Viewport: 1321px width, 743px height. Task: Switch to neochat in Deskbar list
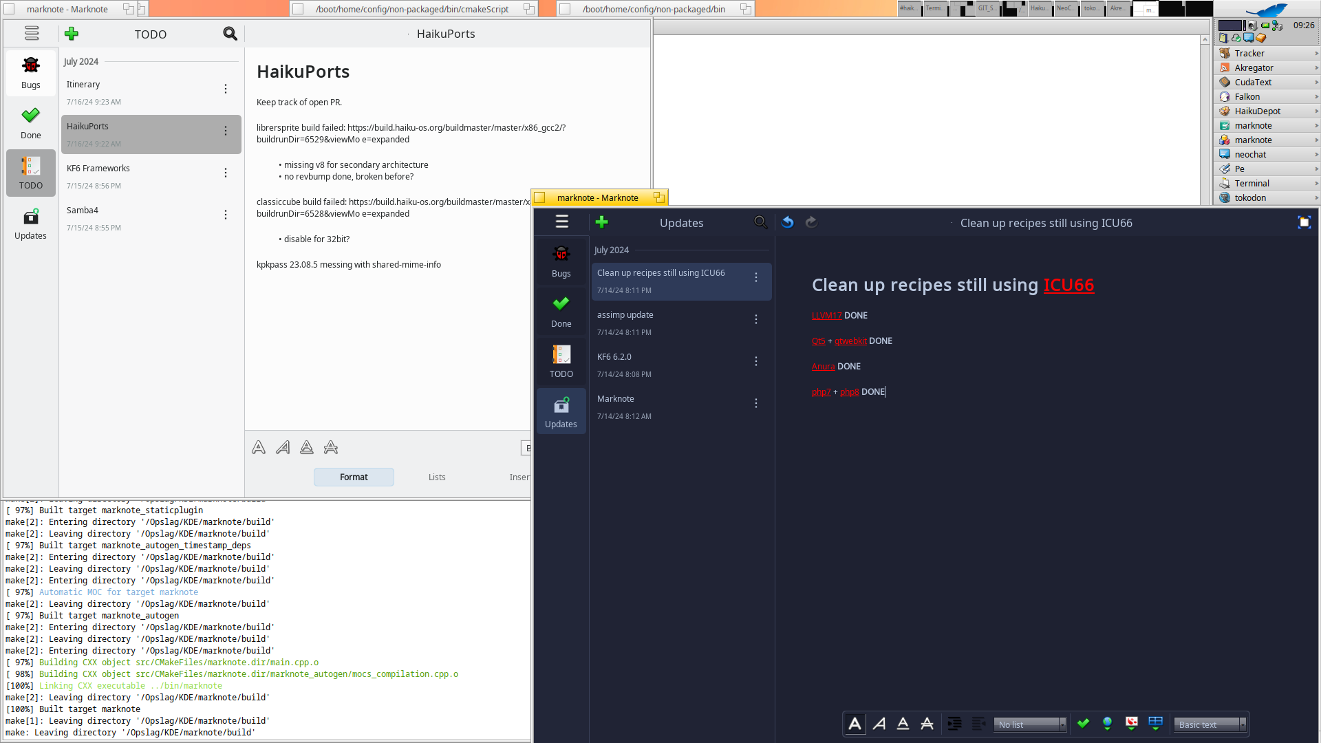coord(1267,154)
